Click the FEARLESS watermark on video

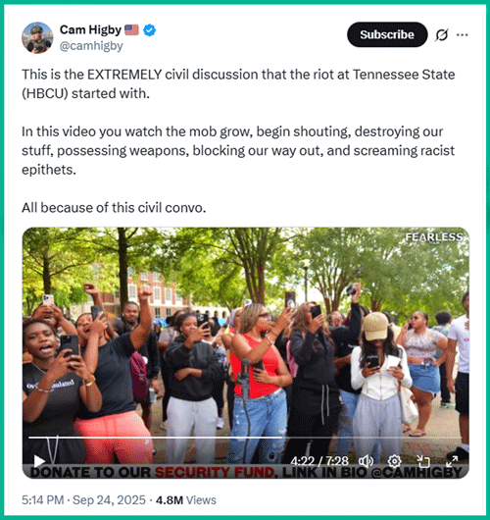(x=434, y=237)
